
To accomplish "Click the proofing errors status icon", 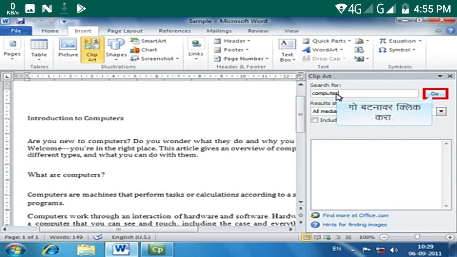I will tap(98, 237).
